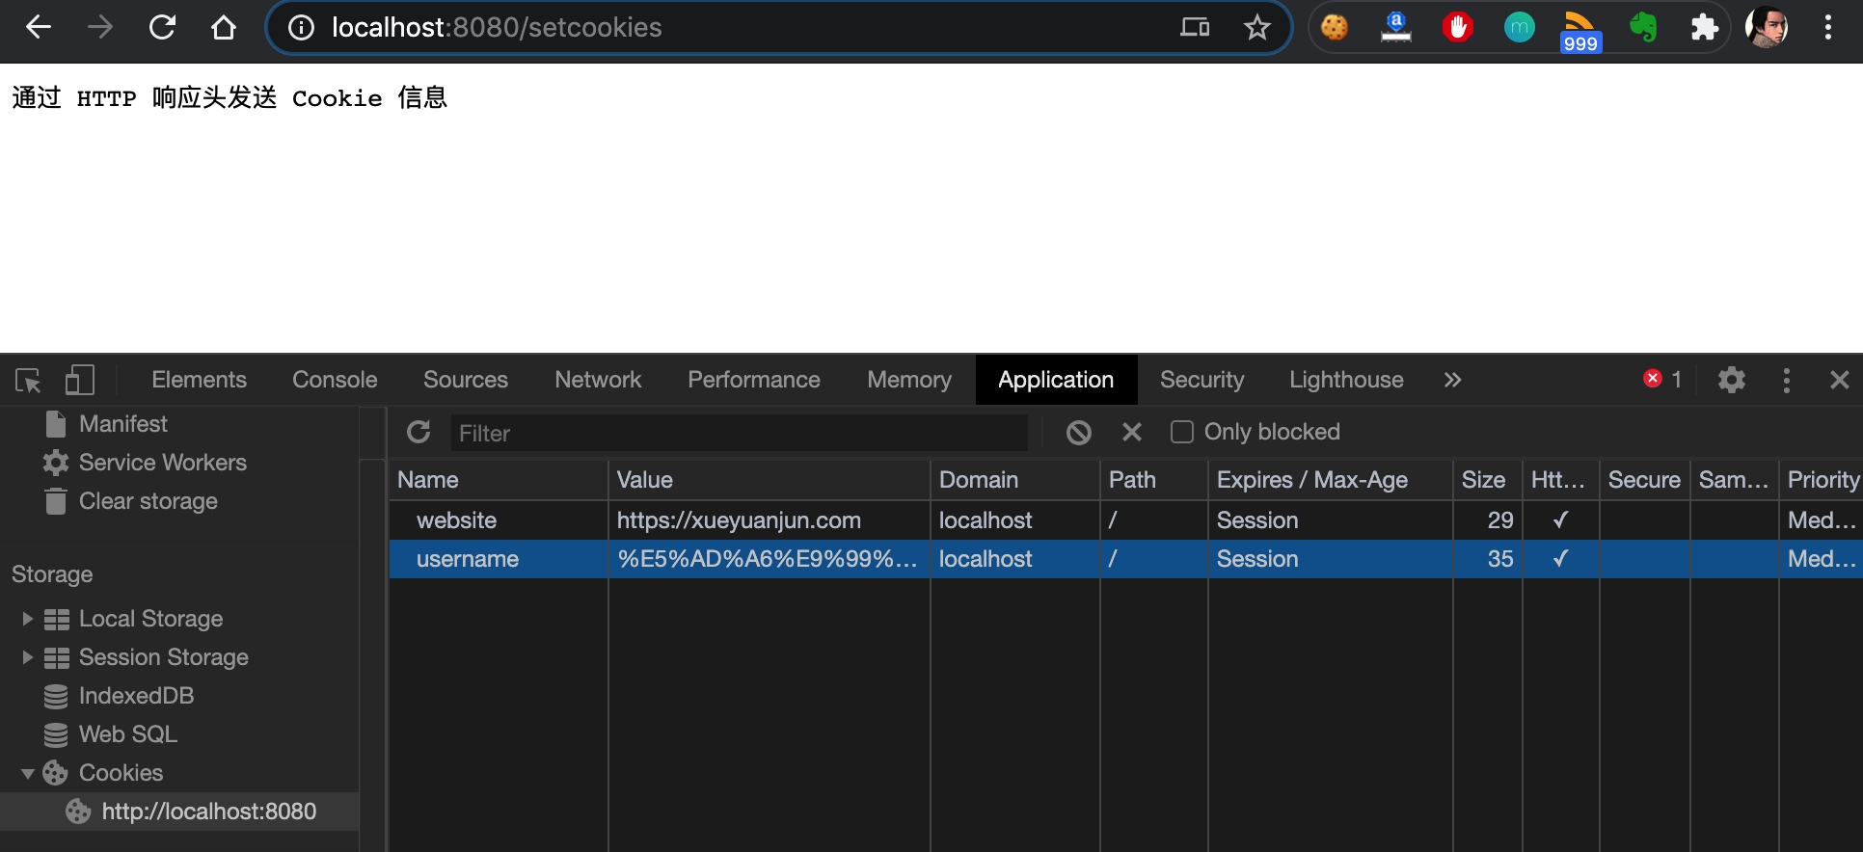Collapse the Cookies tree arrow

[x=27, y=773]
